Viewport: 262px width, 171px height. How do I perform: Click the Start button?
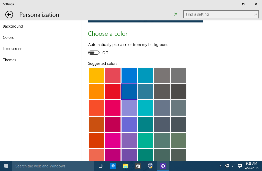[6, 166]
